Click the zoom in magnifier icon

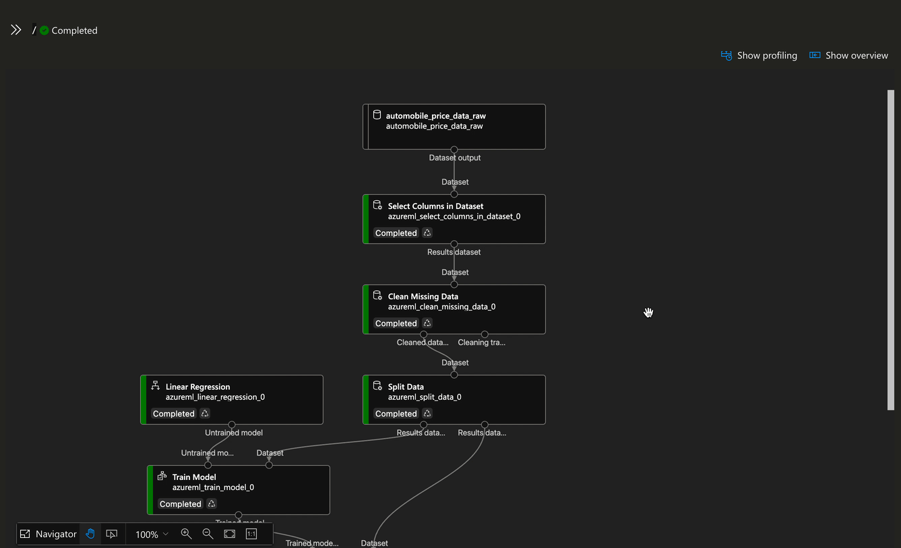(187, 534)
